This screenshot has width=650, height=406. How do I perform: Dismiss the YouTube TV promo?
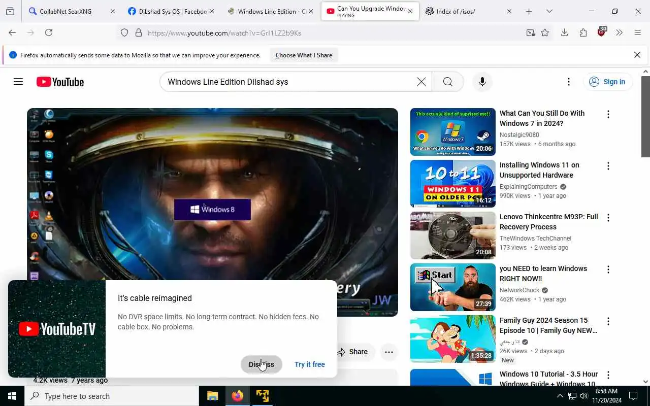tap(262, 364)
